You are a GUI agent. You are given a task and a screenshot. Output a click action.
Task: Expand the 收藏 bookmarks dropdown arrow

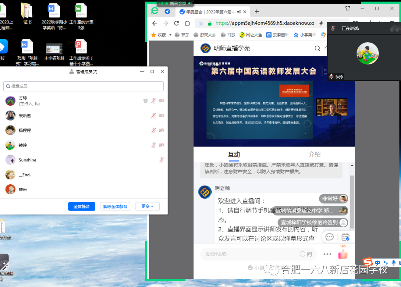pos(170,35)
